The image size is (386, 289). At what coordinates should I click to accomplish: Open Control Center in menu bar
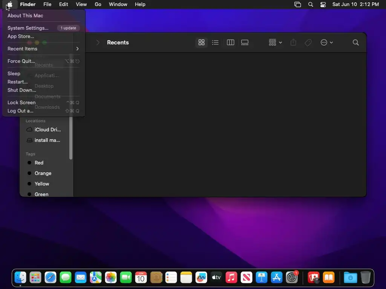click(x=323, y=5)
